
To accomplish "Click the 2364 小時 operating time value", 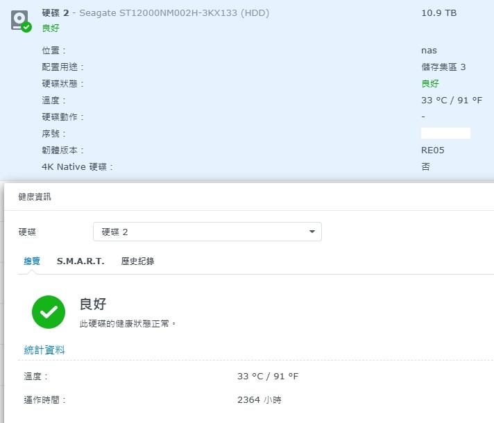I will point(259,400).
